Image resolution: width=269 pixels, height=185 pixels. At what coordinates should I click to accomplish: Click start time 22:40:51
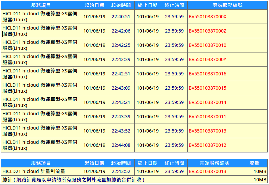pos(121,17)
